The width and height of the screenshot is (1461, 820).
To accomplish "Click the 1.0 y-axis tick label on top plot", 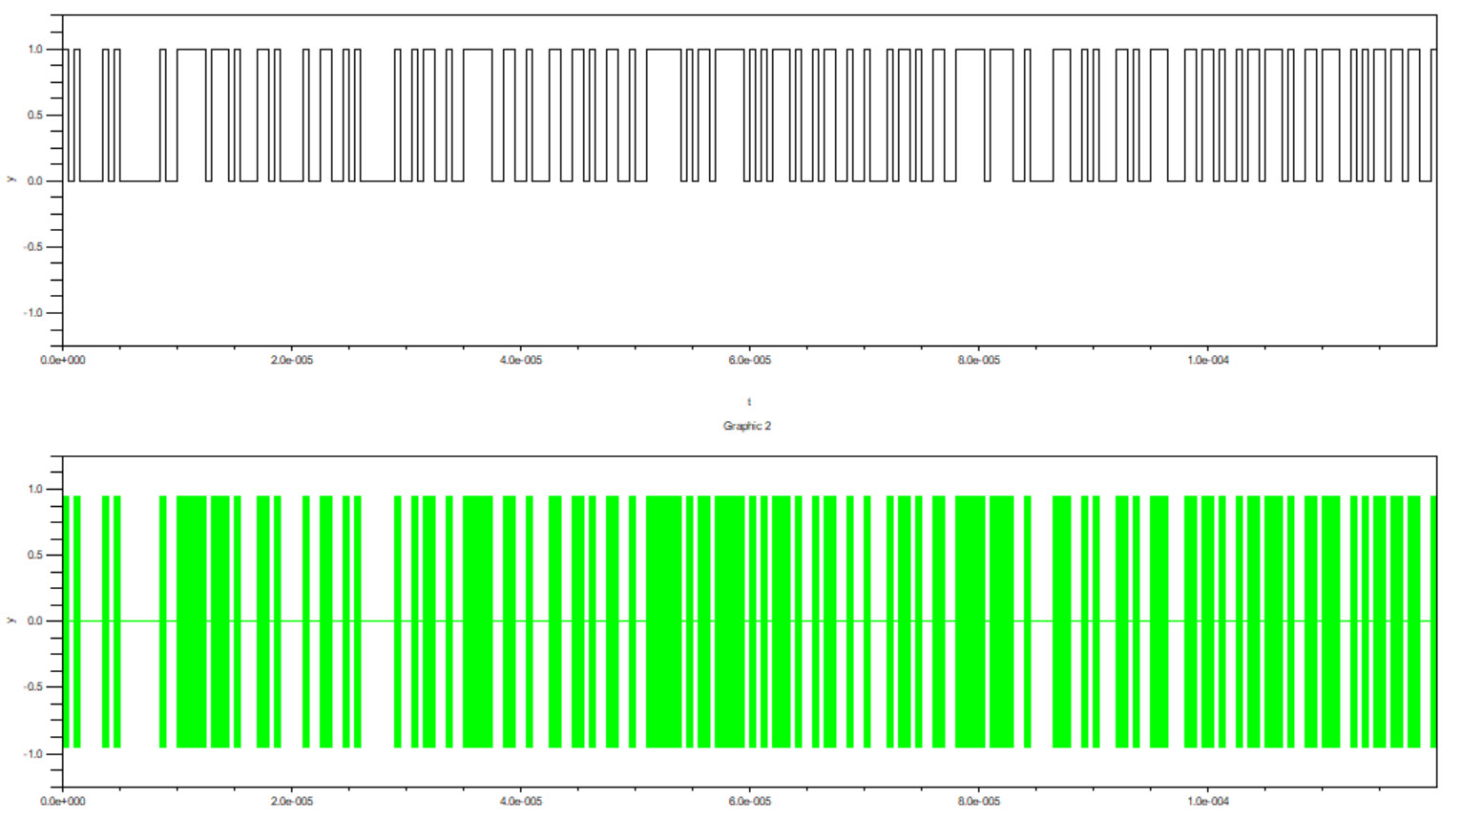I will [35, 50].
